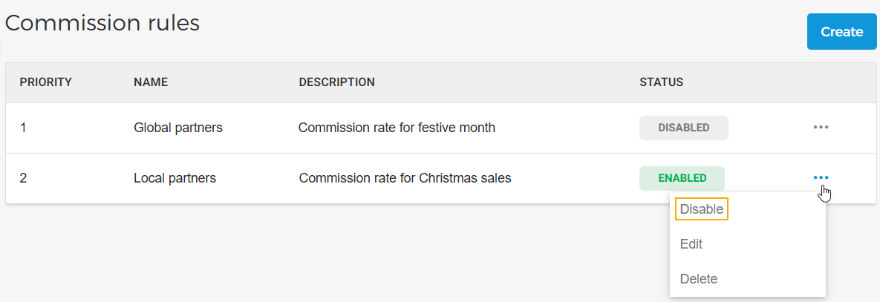The width and height of the screenshot is (880, 302).
Task: Click the NAME column header
Action: (151, 82)
